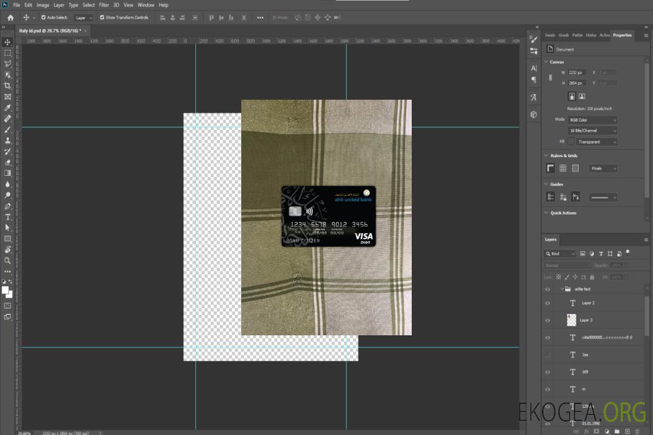Screen dimensions: 653x435
Task: Toggle grid icon in Rulers & Grids
Action: 563,168
